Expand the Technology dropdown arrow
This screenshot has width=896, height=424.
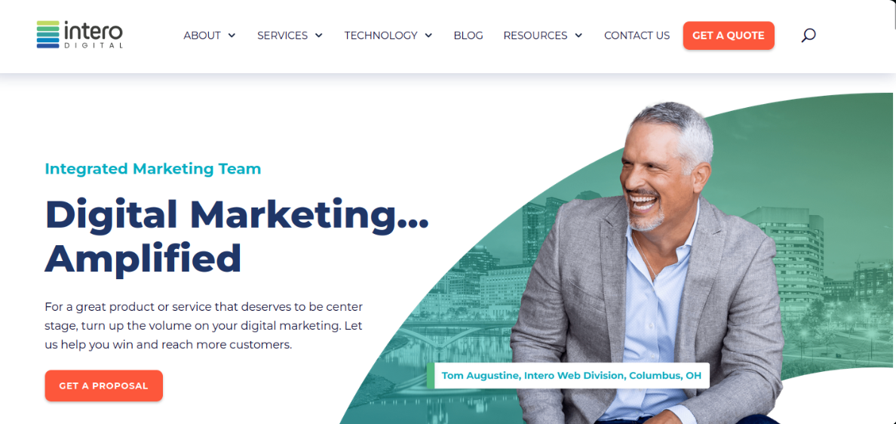click(428, 35)
